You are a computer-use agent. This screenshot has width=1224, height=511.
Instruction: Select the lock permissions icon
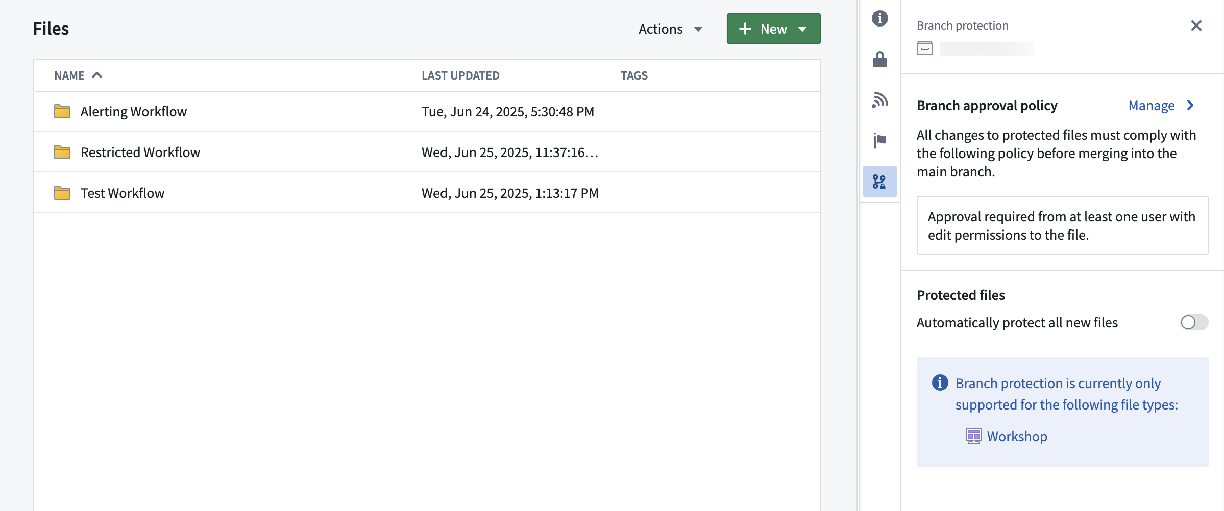(x=879, y=60)
